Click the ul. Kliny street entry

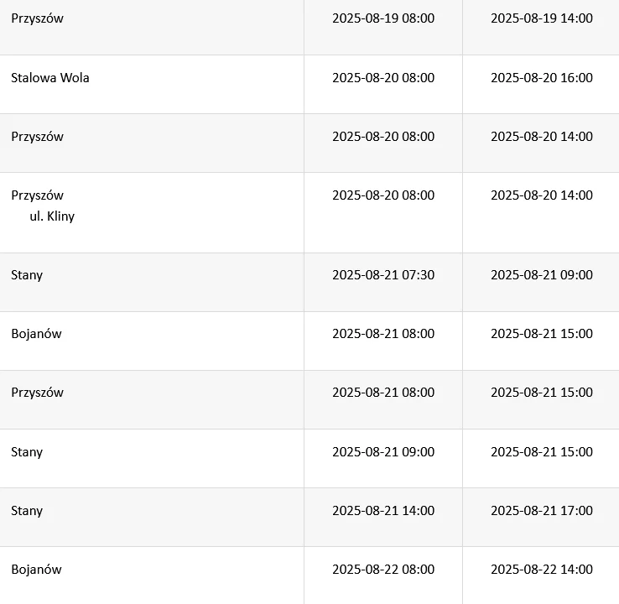[x=52, y=216]
